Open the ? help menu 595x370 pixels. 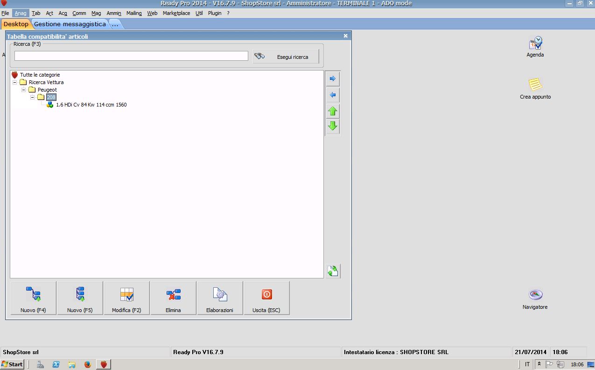(x=228, y=13)
